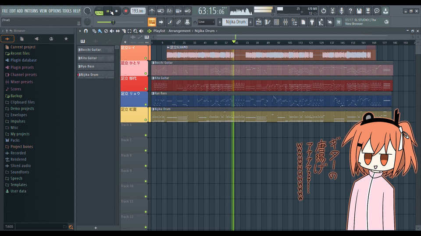Open the Line snap dropdown
The image size is (421, 236).
[206, 22]
